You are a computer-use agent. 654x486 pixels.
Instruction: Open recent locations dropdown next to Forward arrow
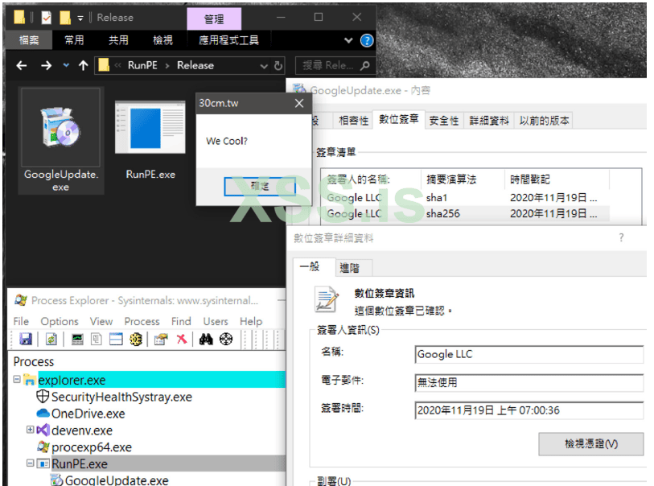pyautogui.click(x=66, y=65)
